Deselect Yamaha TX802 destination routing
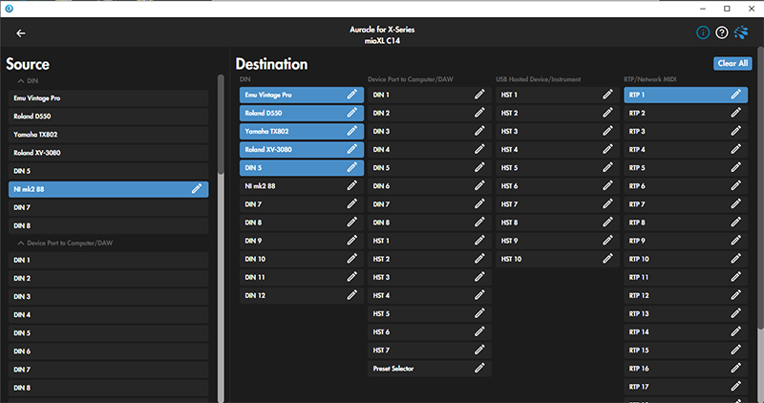The image size is (764, 403). click(x=302, y=131)
